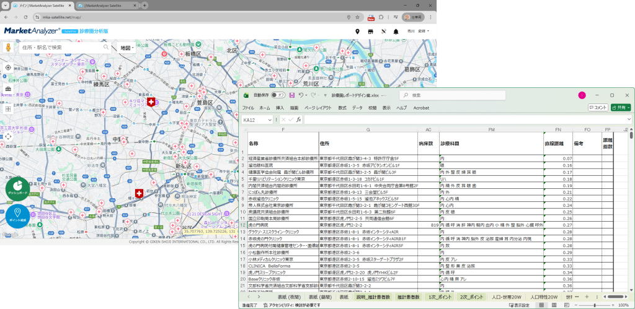Click zoom out minus on Excel status bar

[x=577, y=305]
